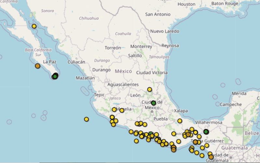Select the Ciudad Victoria city label

click(152, 72)
